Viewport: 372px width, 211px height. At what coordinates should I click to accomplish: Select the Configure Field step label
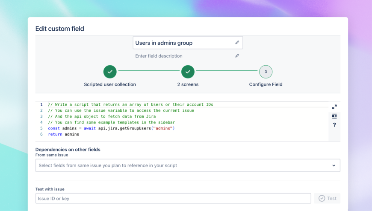tap(266, 84)
